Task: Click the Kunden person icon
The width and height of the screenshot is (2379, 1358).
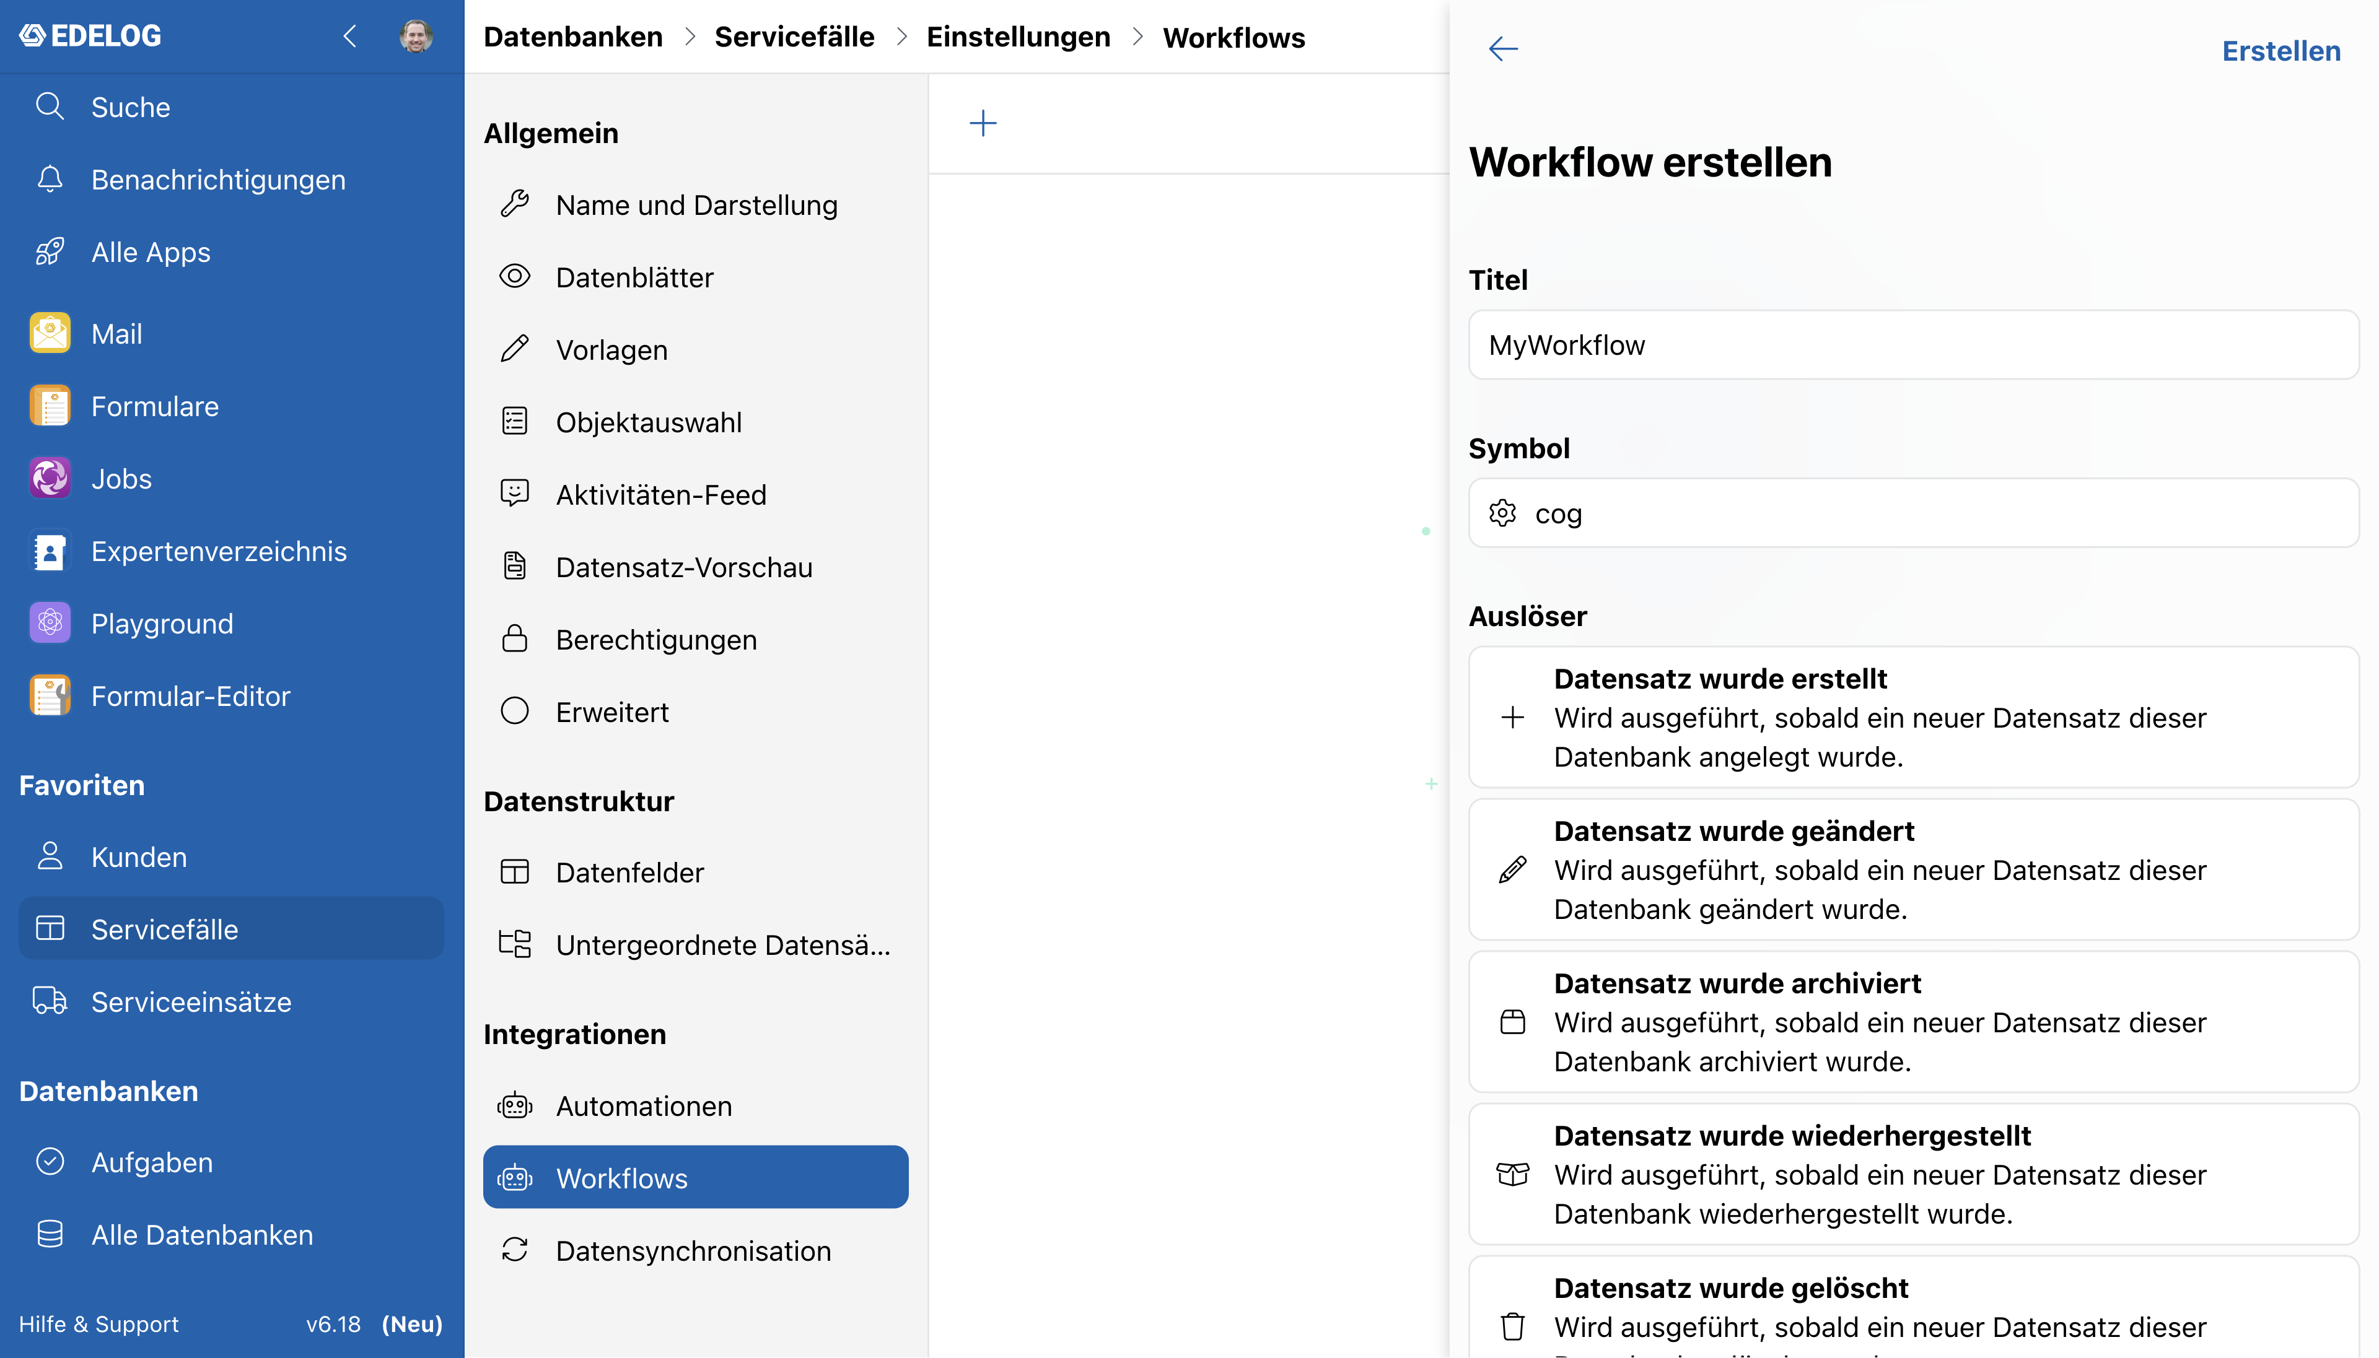Action: coord(50,855)
